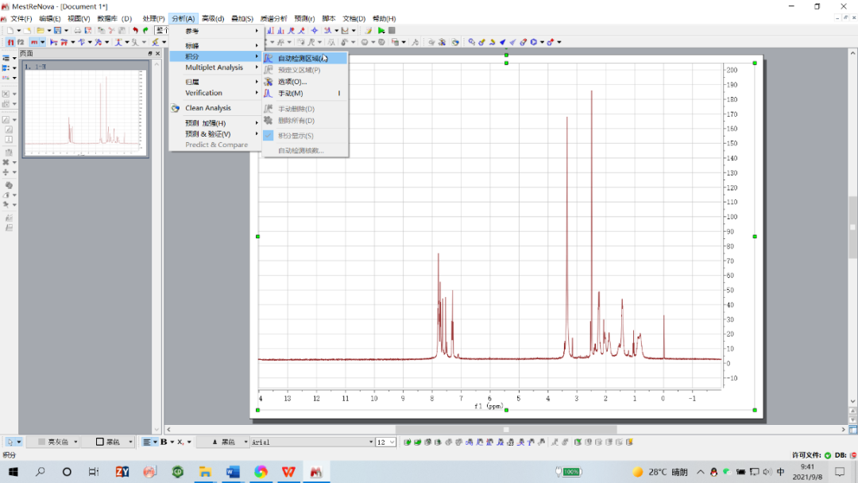Screen dimensions: 858x483
Task: Open Multiplet Analysis submenu
Action: 215,68
